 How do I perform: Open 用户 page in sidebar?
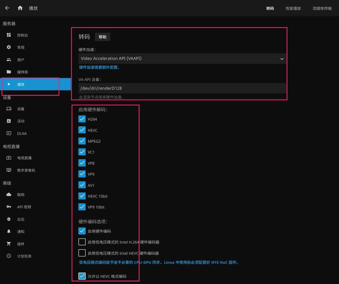coord(35,60)
